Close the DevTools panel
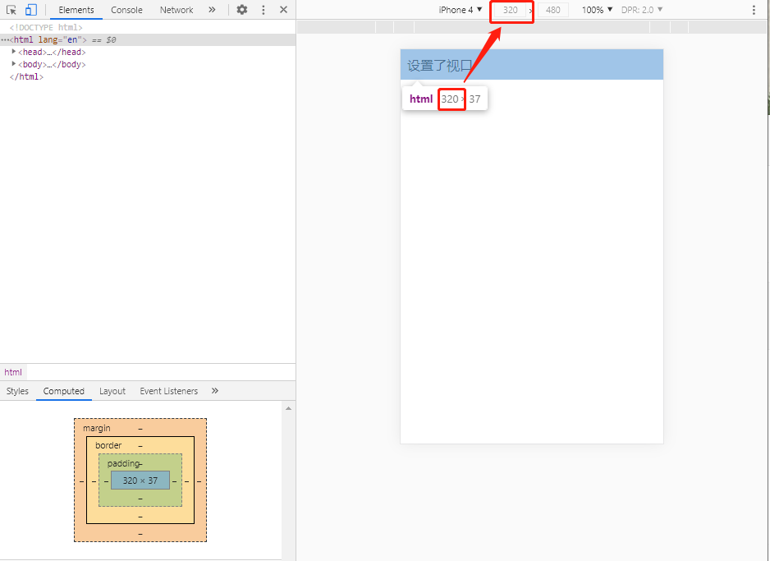770x561 pixels. [283, 10]
